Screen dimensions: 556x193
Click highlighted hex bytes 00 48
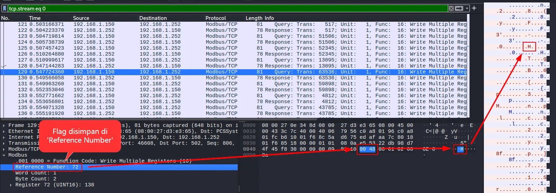(x=367, y=149)
